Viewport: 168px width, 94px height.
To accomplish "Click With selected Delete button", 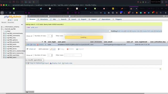I will coord(70,49).
